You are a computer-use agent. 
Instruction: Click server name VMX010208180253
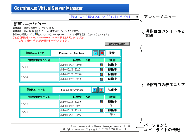pyautogui.click(x=71, y=115)
